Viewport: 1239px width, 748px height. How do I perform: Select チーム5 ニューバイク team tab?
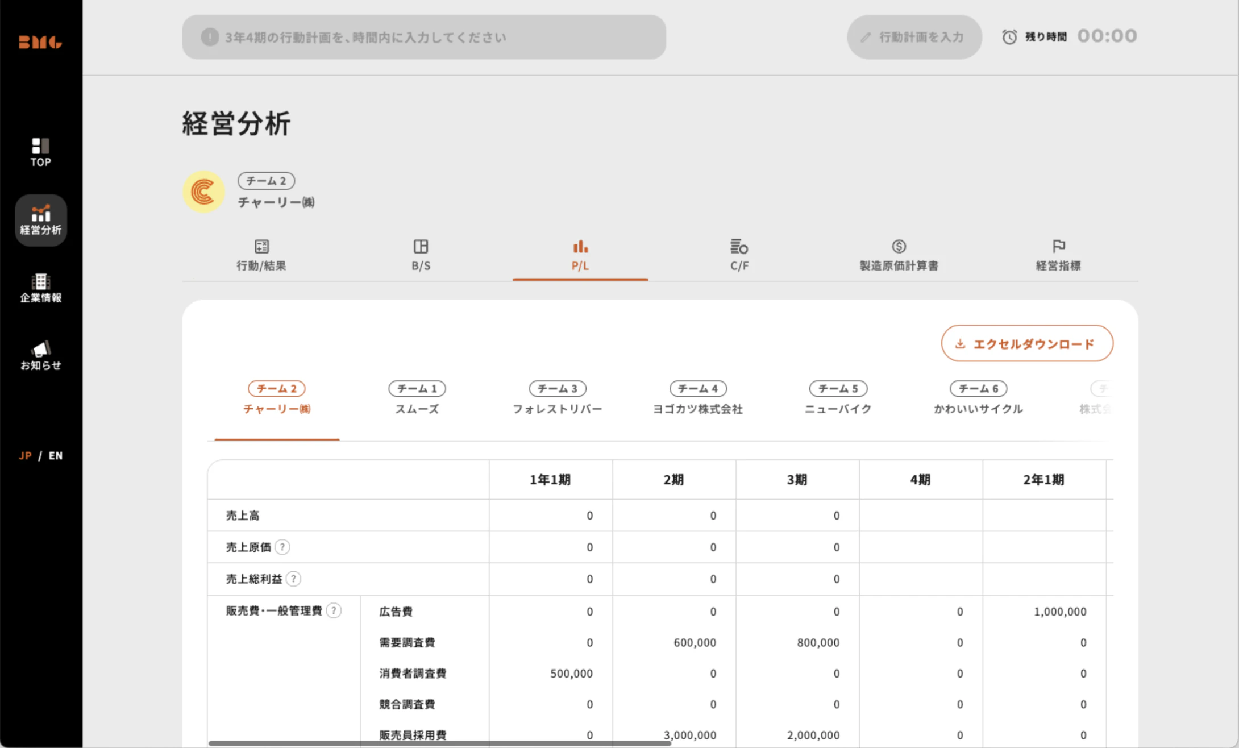point(838,398)
